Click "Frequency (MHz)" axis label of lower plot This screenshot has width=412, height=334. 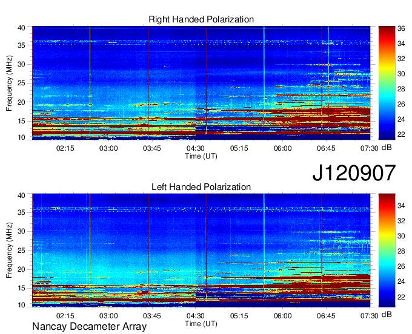9,250
